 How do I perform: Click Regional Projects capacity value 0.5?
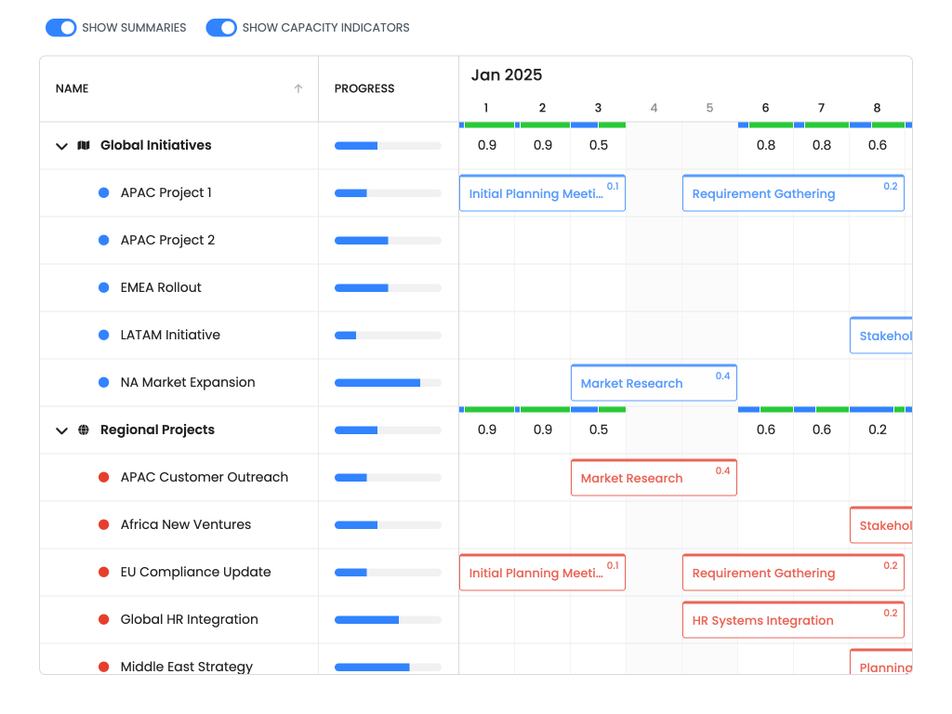598,430
